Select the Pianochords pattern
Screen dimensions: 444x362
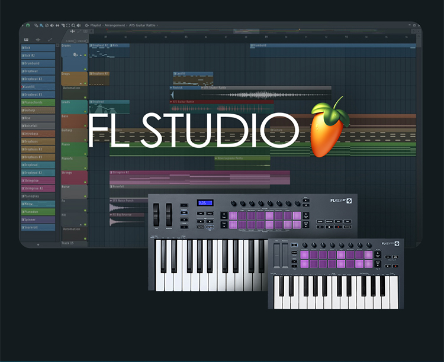[x=38, y=102]
